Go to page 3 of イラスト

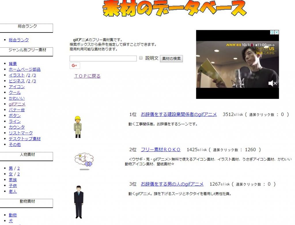pos(35,76)
